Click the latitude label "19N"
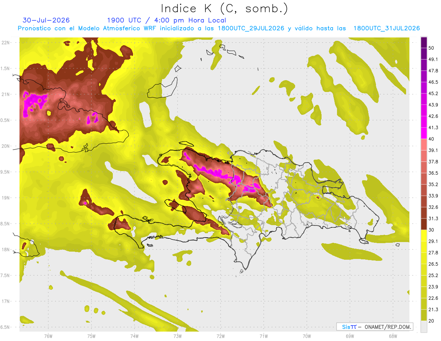This screenshot has height=341, width=441. point(6,198)
